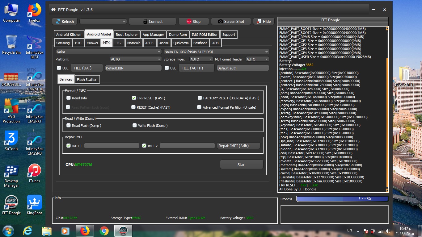Switch to the Android Kitchen tab
This screenshot has height=237, width=422.
[x=69, y=35]
